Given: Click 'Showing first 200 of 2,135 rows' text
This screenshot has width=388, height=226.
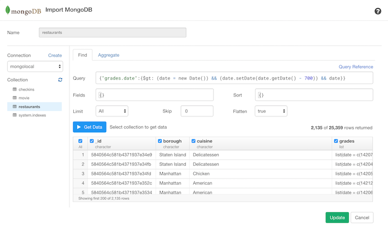Looking at the screenshot, I should click(x=104, y=198).
